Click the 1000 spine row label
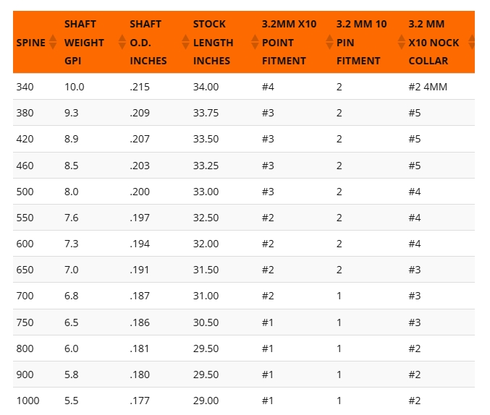490x415 pixels. (x=28, y=401)
